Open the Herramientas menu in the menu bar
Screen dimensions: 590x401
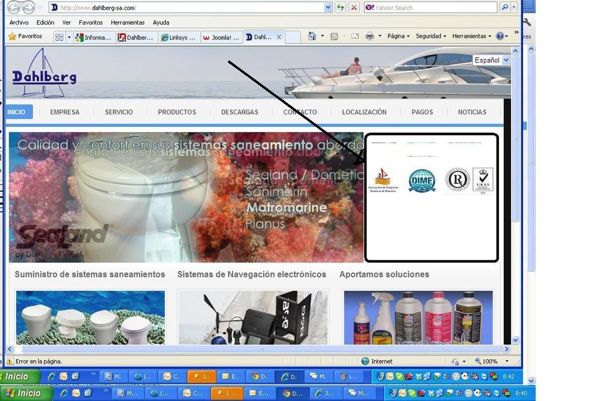point(128,22)
